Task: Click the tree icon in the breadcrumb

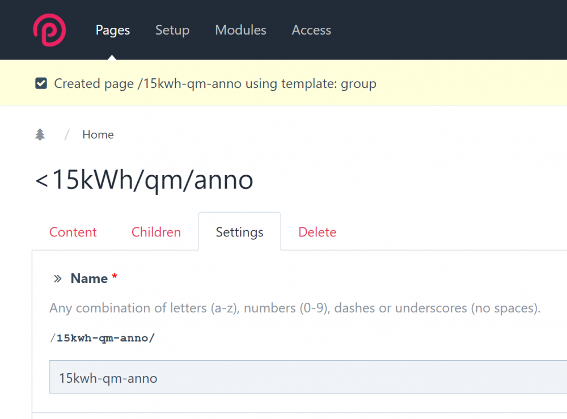Action: point(40,134)
